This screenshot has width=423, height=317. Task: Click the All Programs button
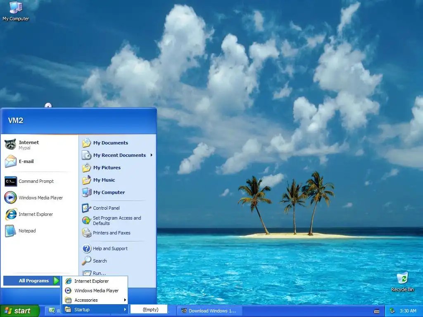pos(31,281)
